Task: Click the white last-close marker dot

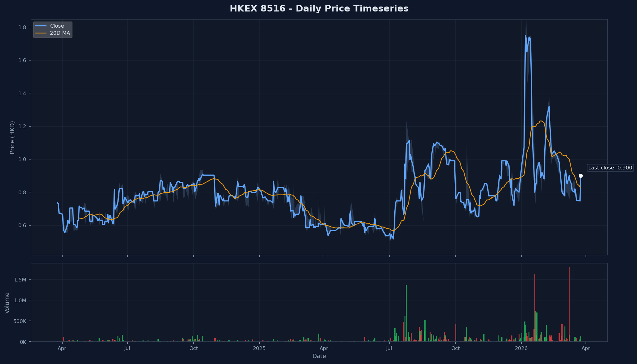Action: tap(581, 176)
